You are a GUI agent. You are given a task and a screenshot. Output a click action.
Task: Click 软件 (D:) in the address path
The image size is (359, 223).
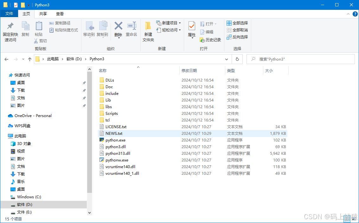(74, 59)
